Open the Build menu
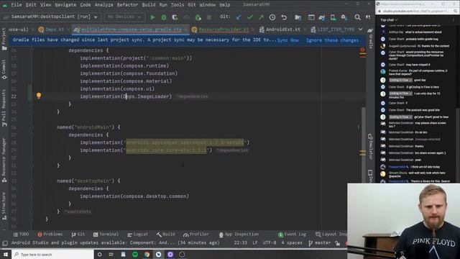 (149, 5)
